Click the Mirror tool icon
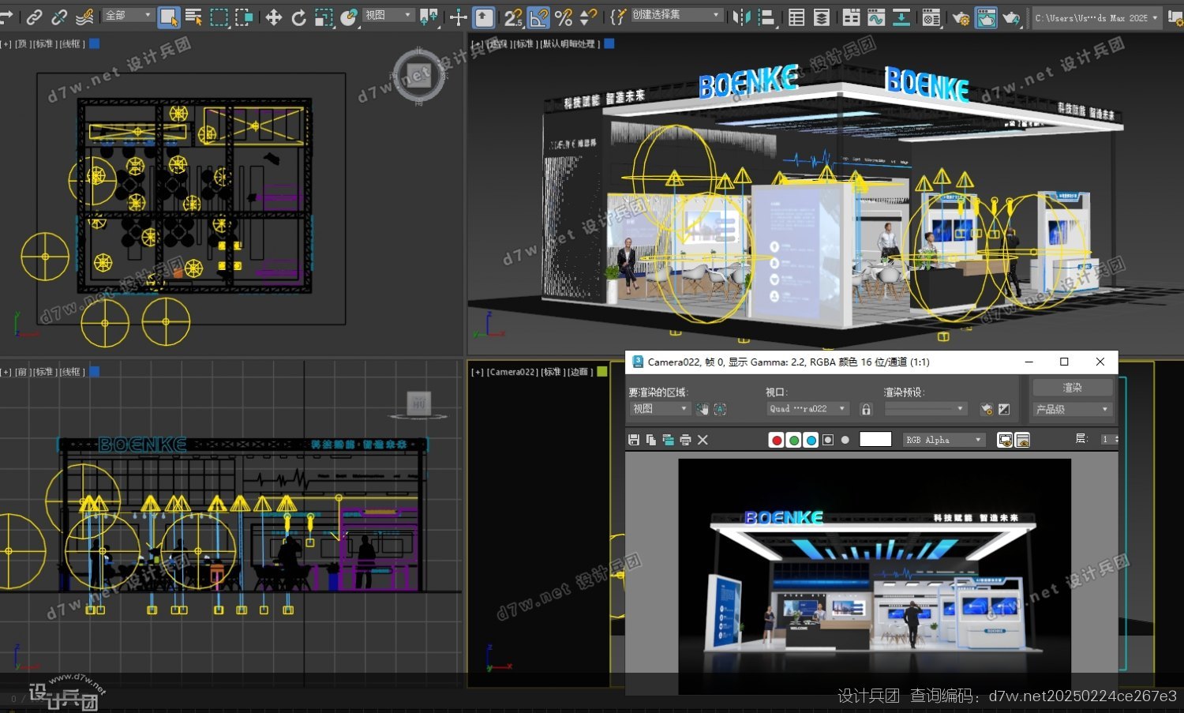Image resolution: width=1184 pixels, height=713 pixels. click(741, 17)
